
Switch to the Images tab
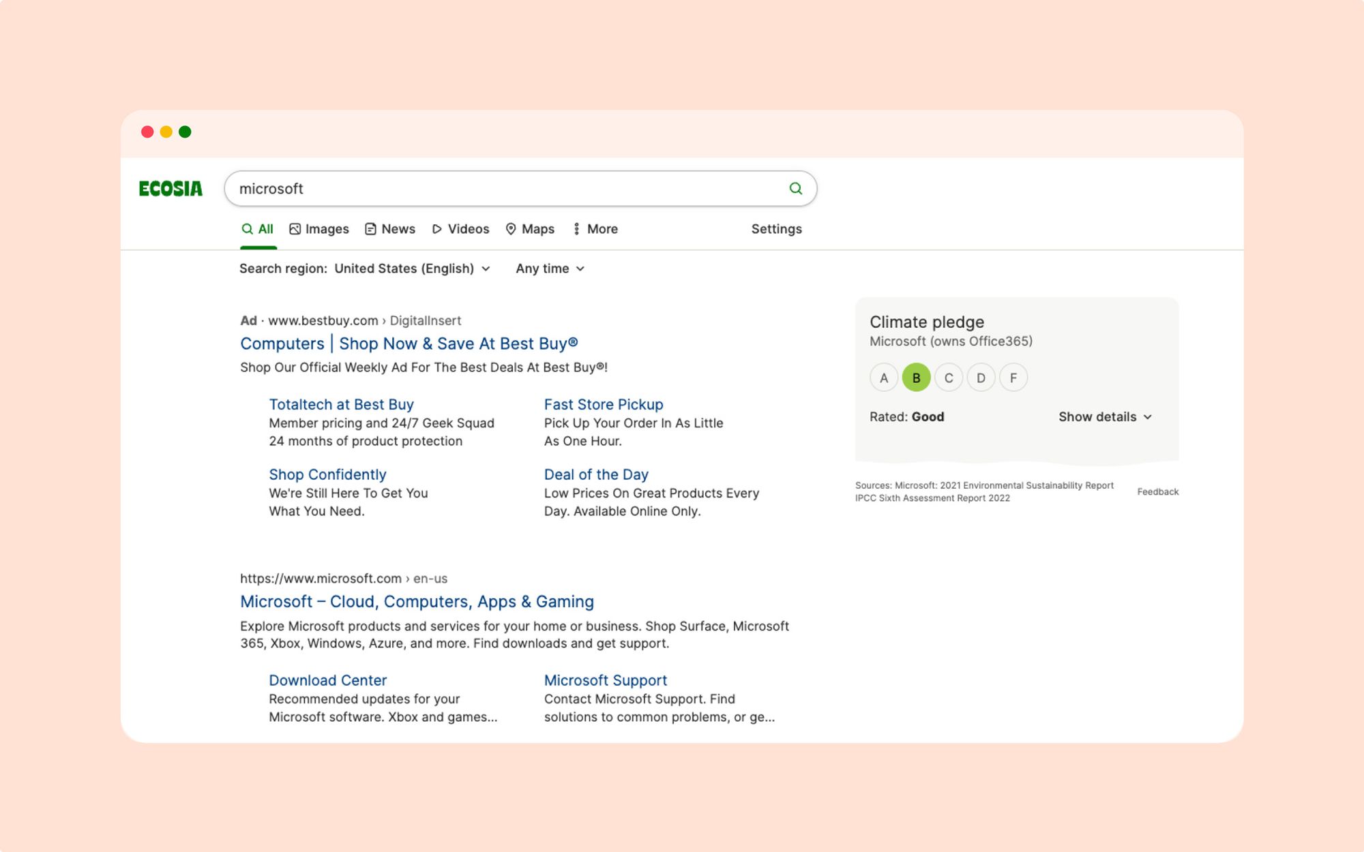coord(319,229)
